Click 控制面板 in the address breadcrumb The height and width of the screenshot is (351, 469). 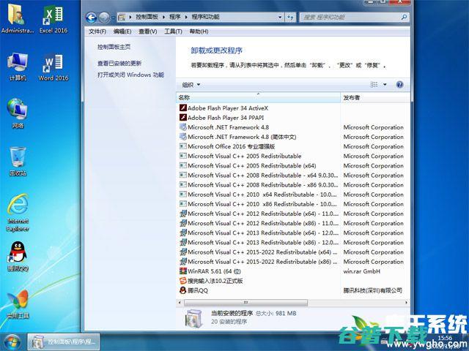147,17
